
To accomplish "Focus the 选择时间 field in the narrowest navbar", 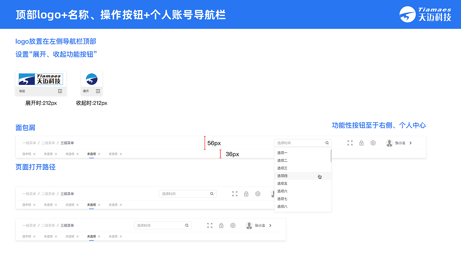I will (163, 226).
